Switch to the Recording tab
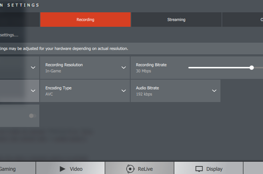Screen dimensions: 263x174 (85, 20)
